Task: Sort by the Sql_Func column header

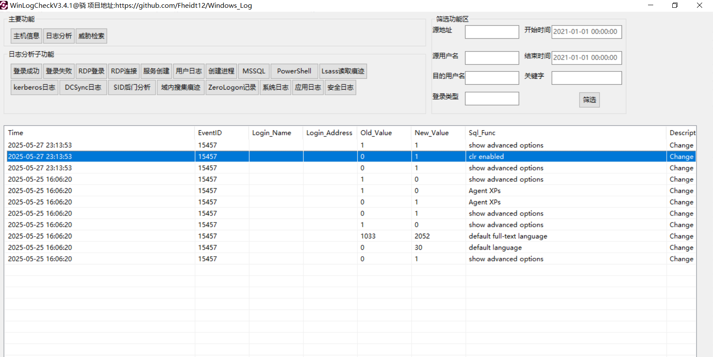Action: [x=566, y=133]
